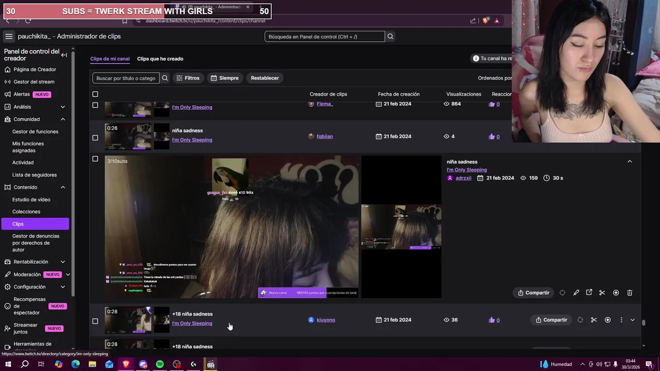The height and width of the screenshot is (371, 660).
Task: Open three-dot menu on kiuyono's clip row
Action: pos(621,320)
